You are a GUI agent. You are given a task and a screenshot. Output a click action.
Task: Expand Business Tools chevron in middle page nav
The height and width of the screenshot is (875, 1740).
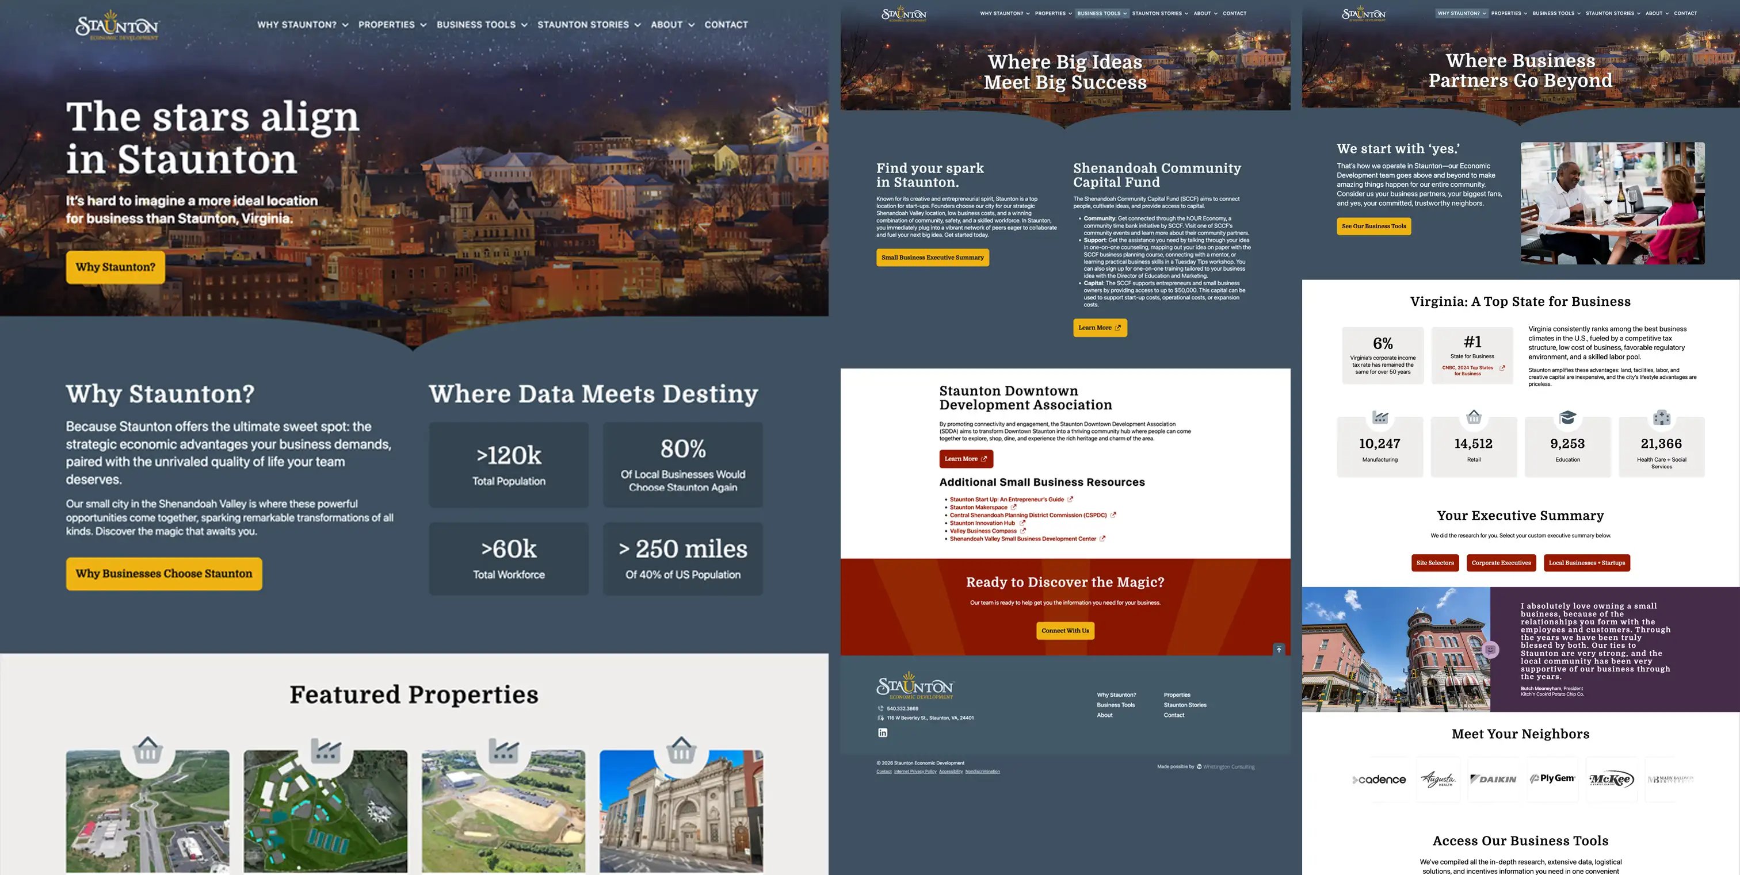click(x=1125, y=13)
